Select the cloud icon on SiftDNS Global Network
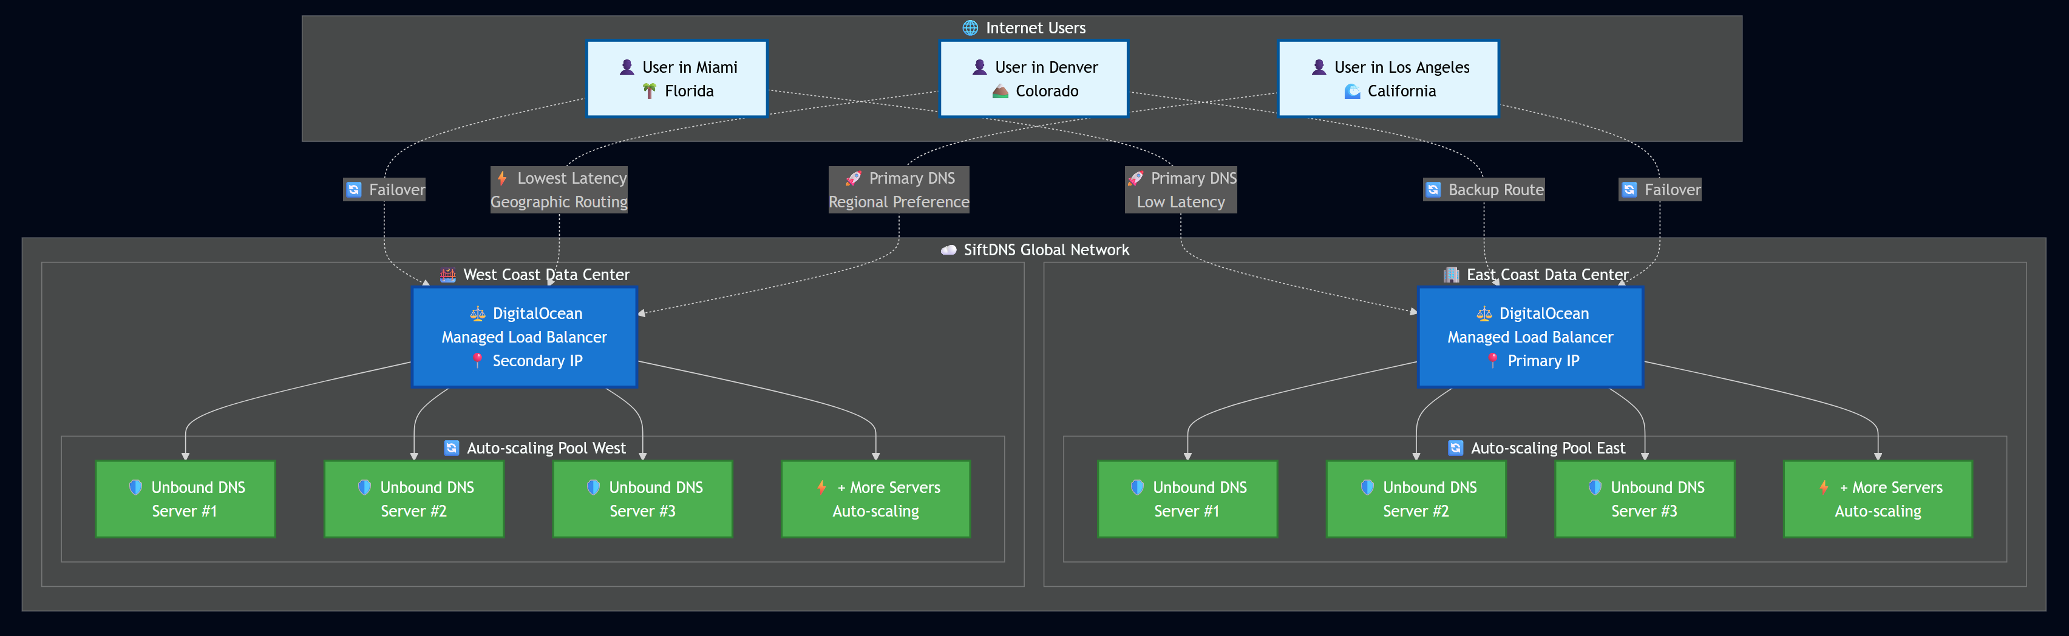This screenshot has height=636, width=2069. (x=948, y=249)
